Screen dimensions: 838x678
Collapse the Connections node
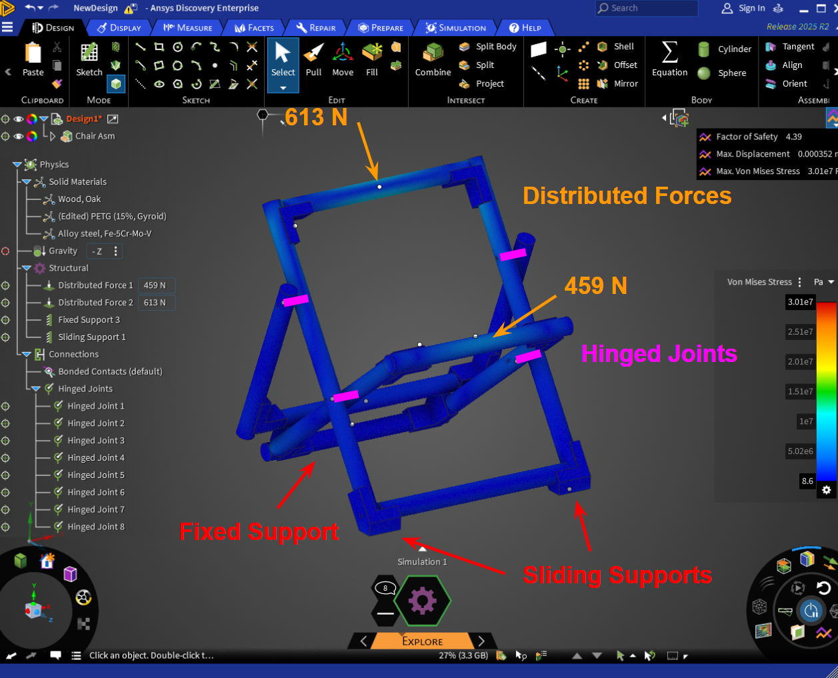[x=27, y=355]
